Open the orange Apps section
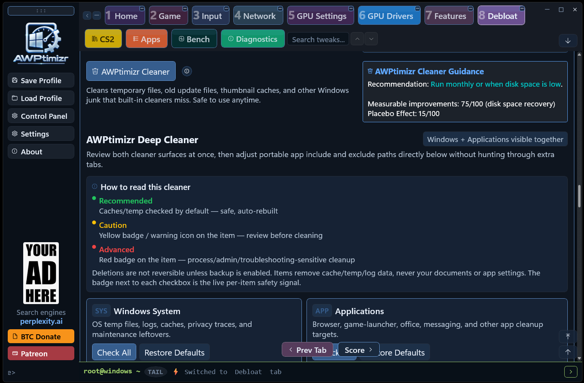 point(147,39)
